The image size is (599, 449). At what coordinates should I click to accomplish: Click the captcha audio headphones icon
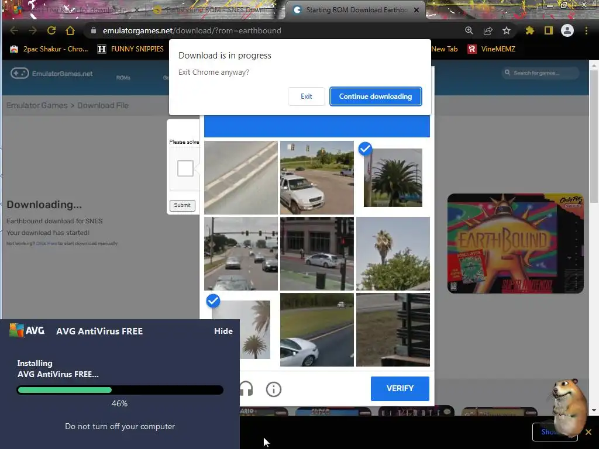[x=246, y=389]
